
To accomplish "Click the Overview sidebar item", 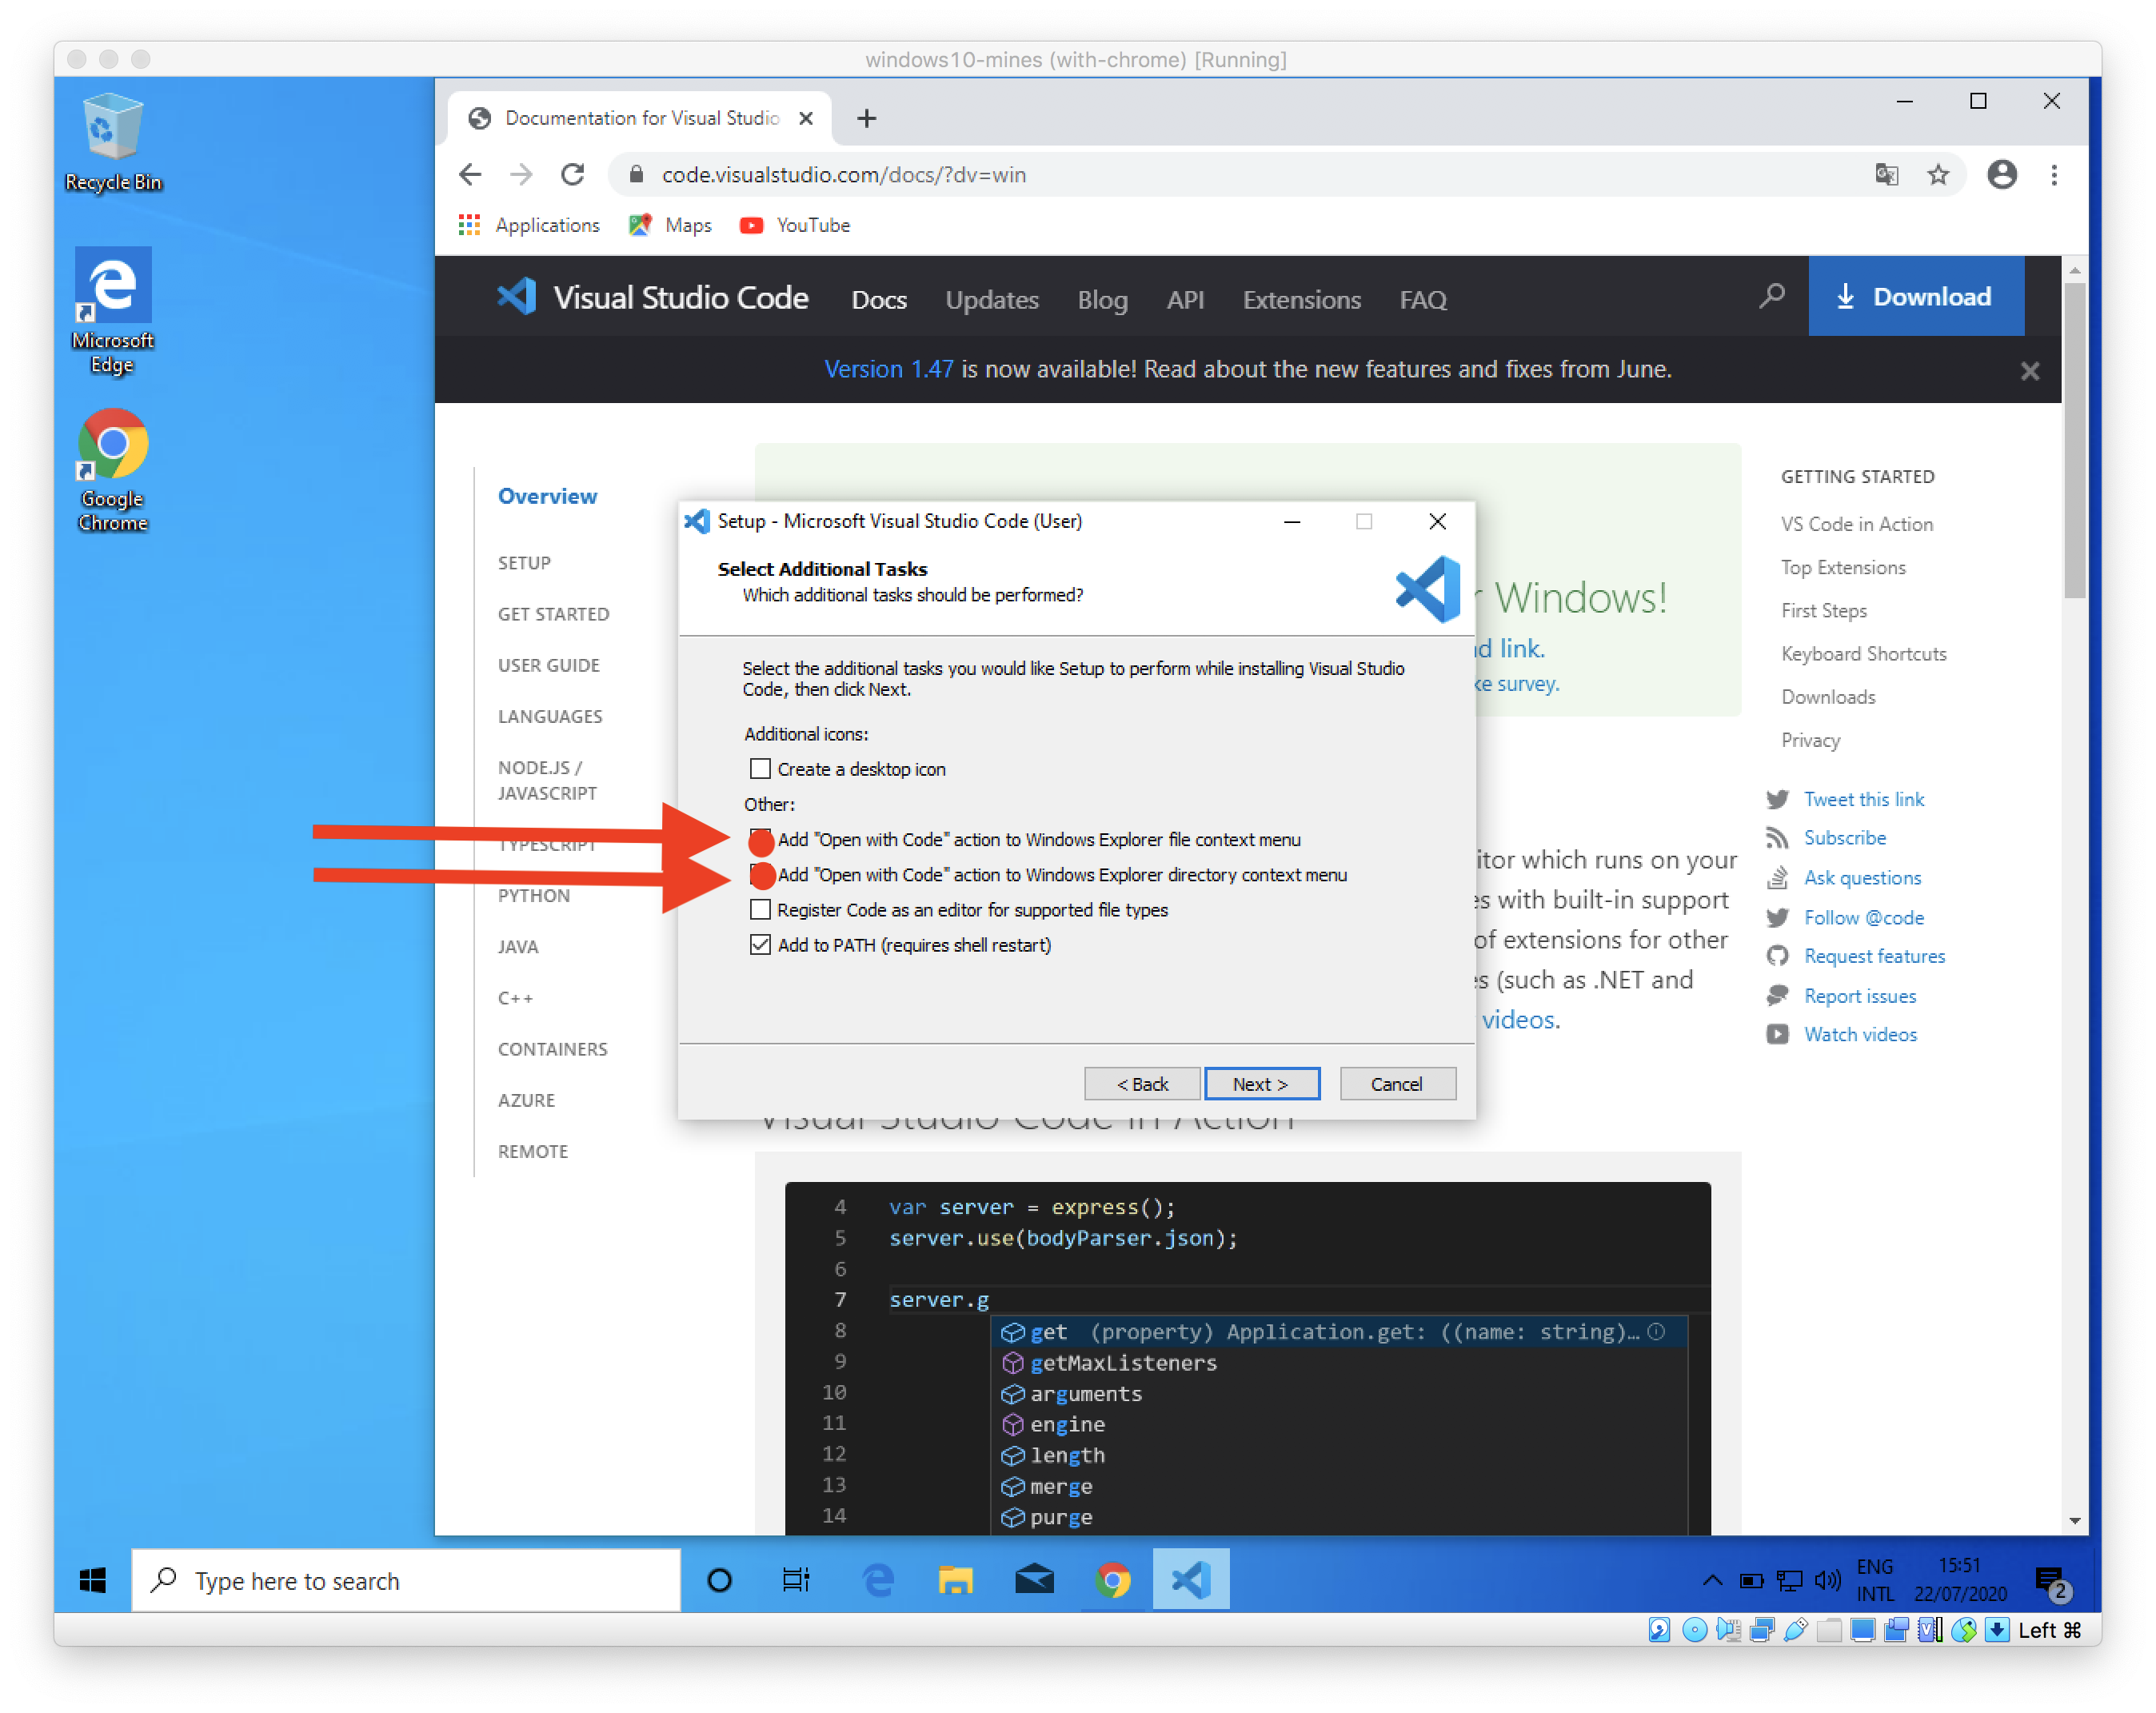I will (x=547, y=496).
